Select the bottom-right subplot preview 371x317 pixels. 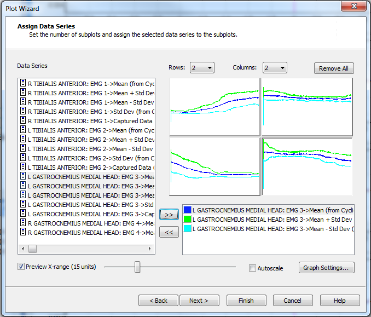pyautogui.click(x=307, y=166)
